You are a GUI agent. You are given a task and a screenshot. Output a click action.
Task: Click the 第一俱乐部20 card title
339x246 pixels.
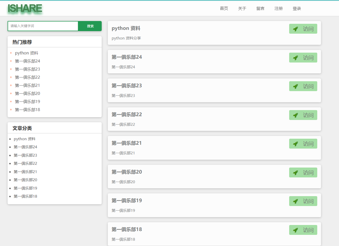point(127,172)
